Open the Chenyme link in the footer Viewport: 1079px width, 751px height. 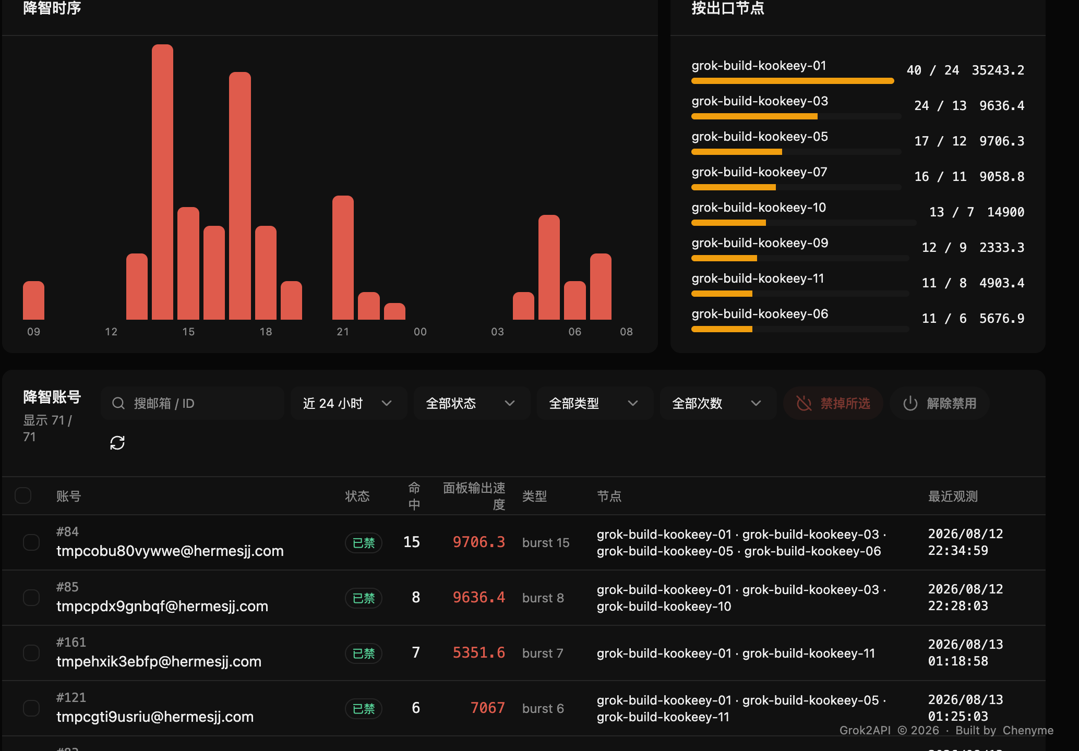click(1028, 730)
